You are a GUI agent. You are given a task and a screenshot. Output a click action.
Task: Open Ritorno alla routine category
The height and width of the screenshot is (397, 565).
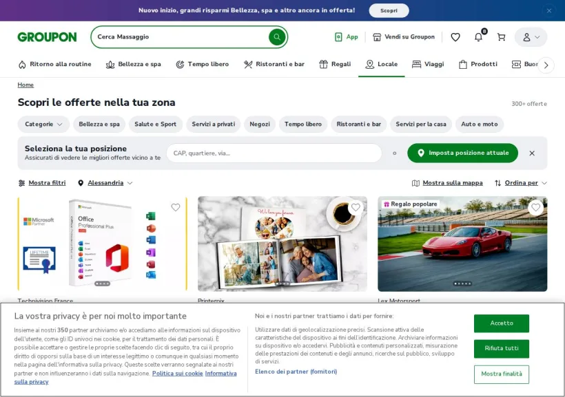pyautogui.click(x=54, y=64)
